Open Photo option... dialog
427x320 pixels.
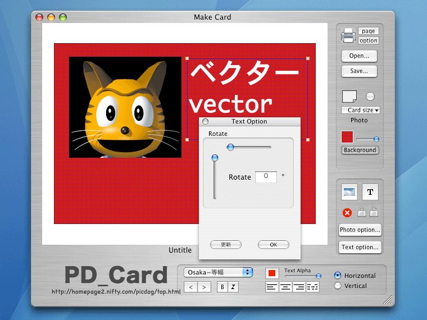pyautogui.click(x=360, y=230)
